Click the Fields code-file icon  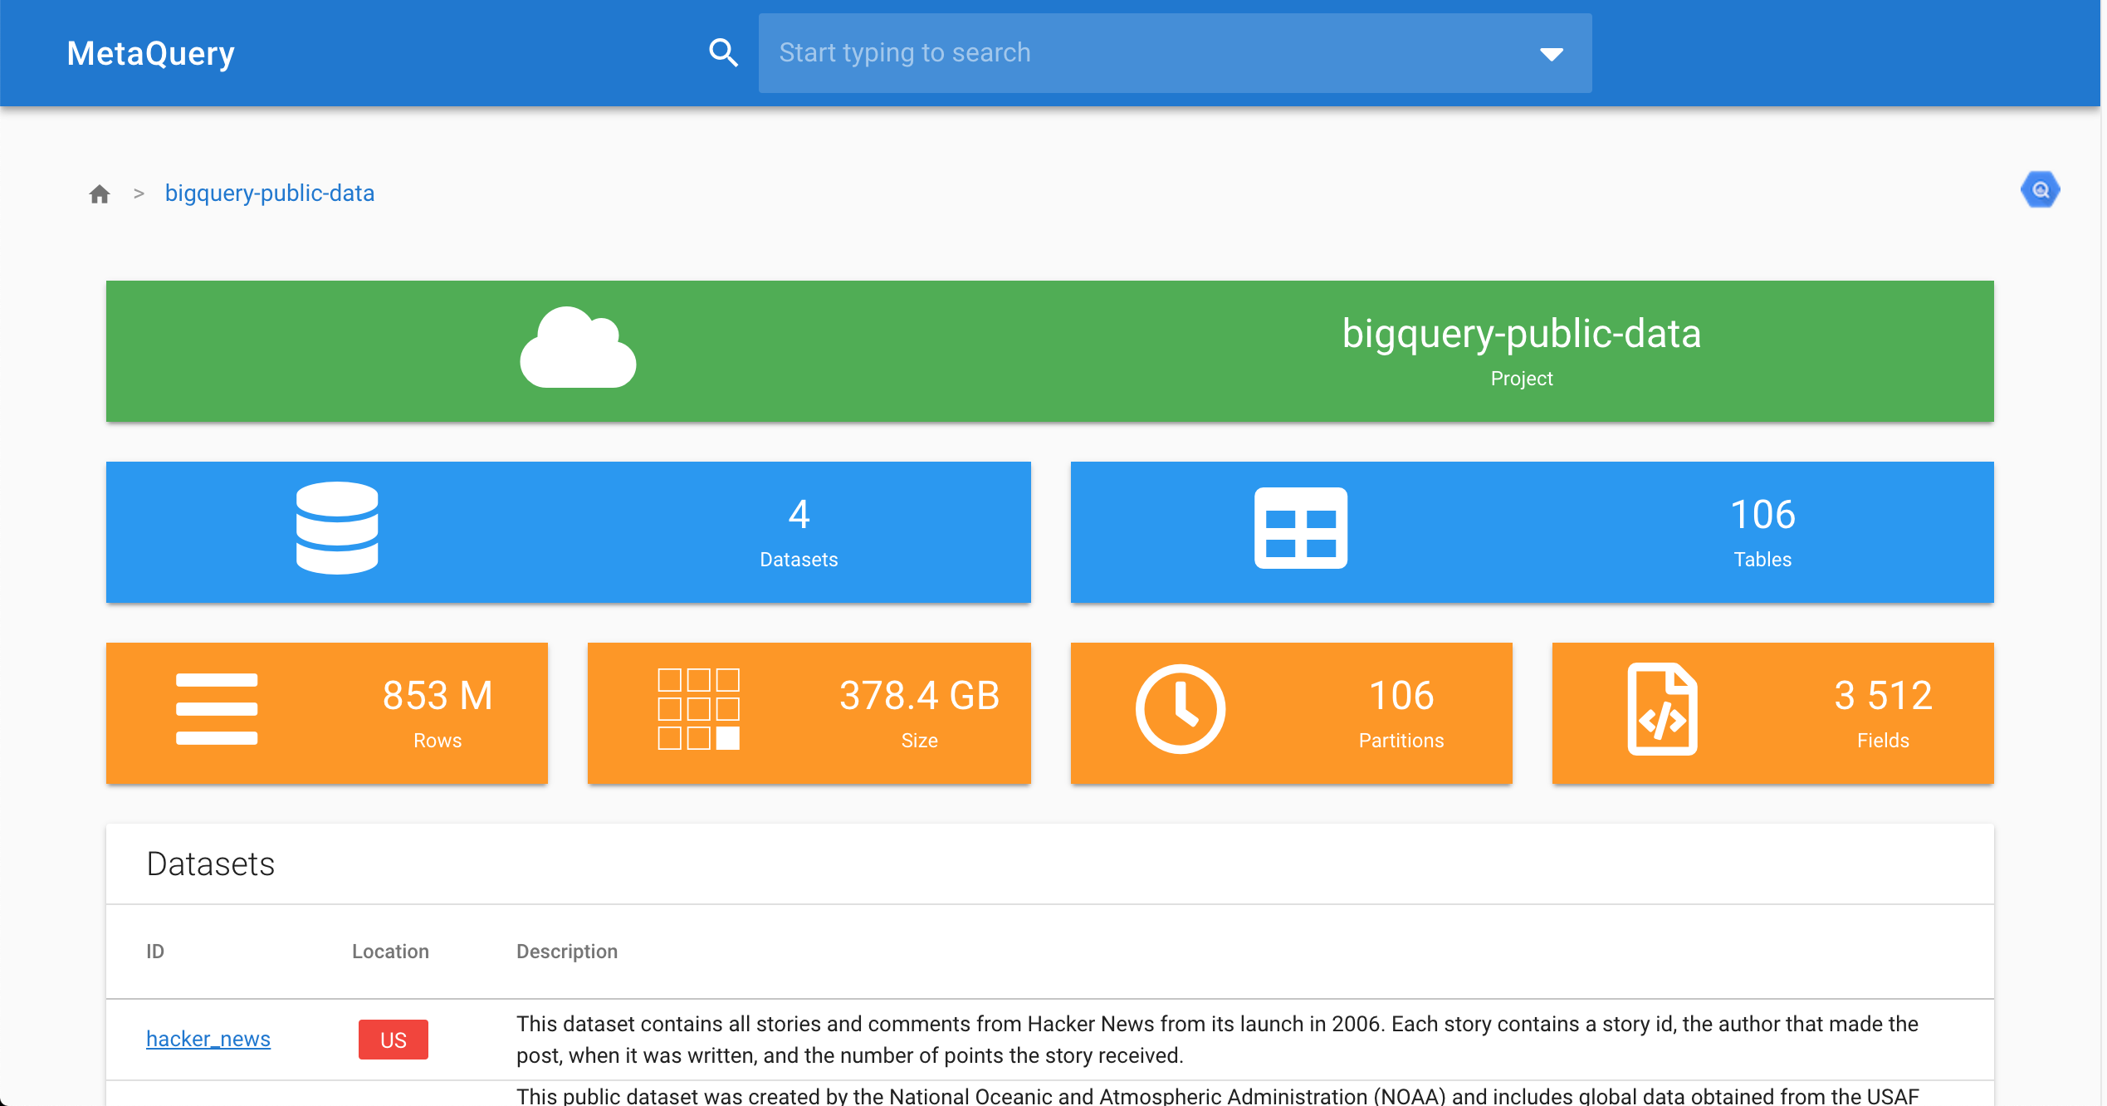click(1662, 709)
